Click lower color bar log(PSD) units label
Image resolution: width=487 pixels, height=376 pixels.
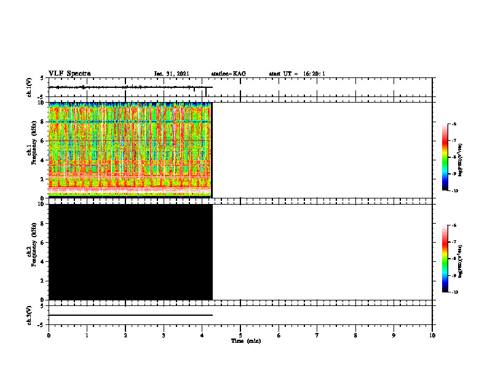click(x=461, y=262)
